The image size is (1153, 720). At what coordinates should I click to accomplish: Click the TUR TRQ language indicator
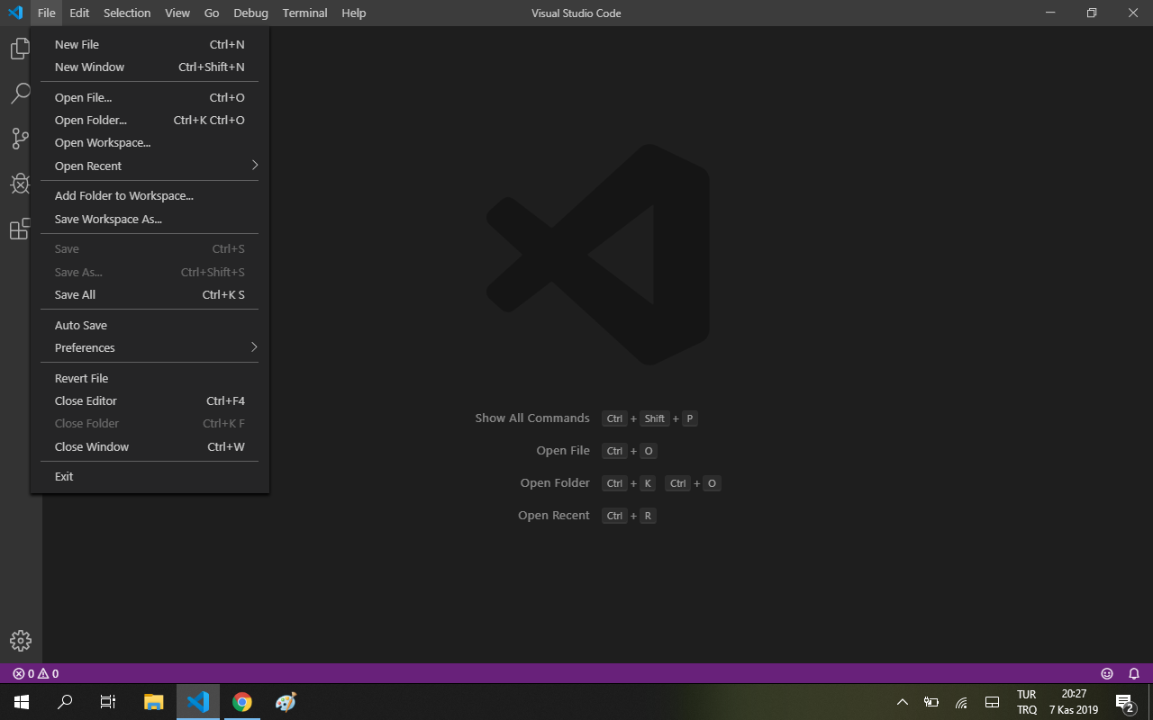(x=1027, y=702)
